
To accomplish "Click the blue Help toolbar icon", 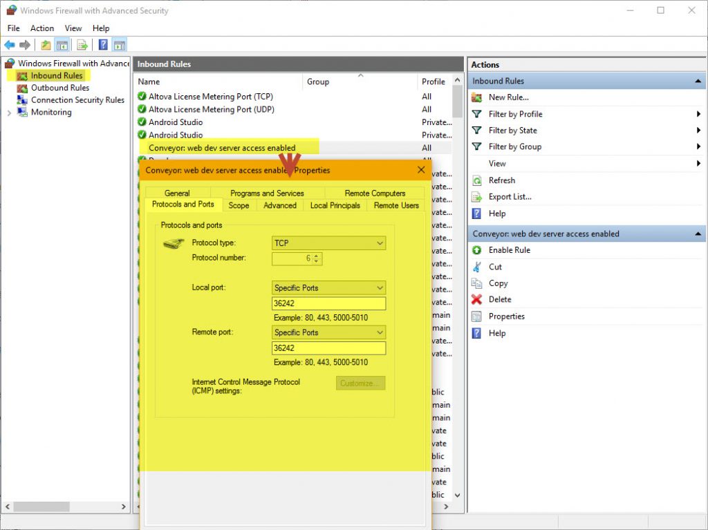I will 103,45.
